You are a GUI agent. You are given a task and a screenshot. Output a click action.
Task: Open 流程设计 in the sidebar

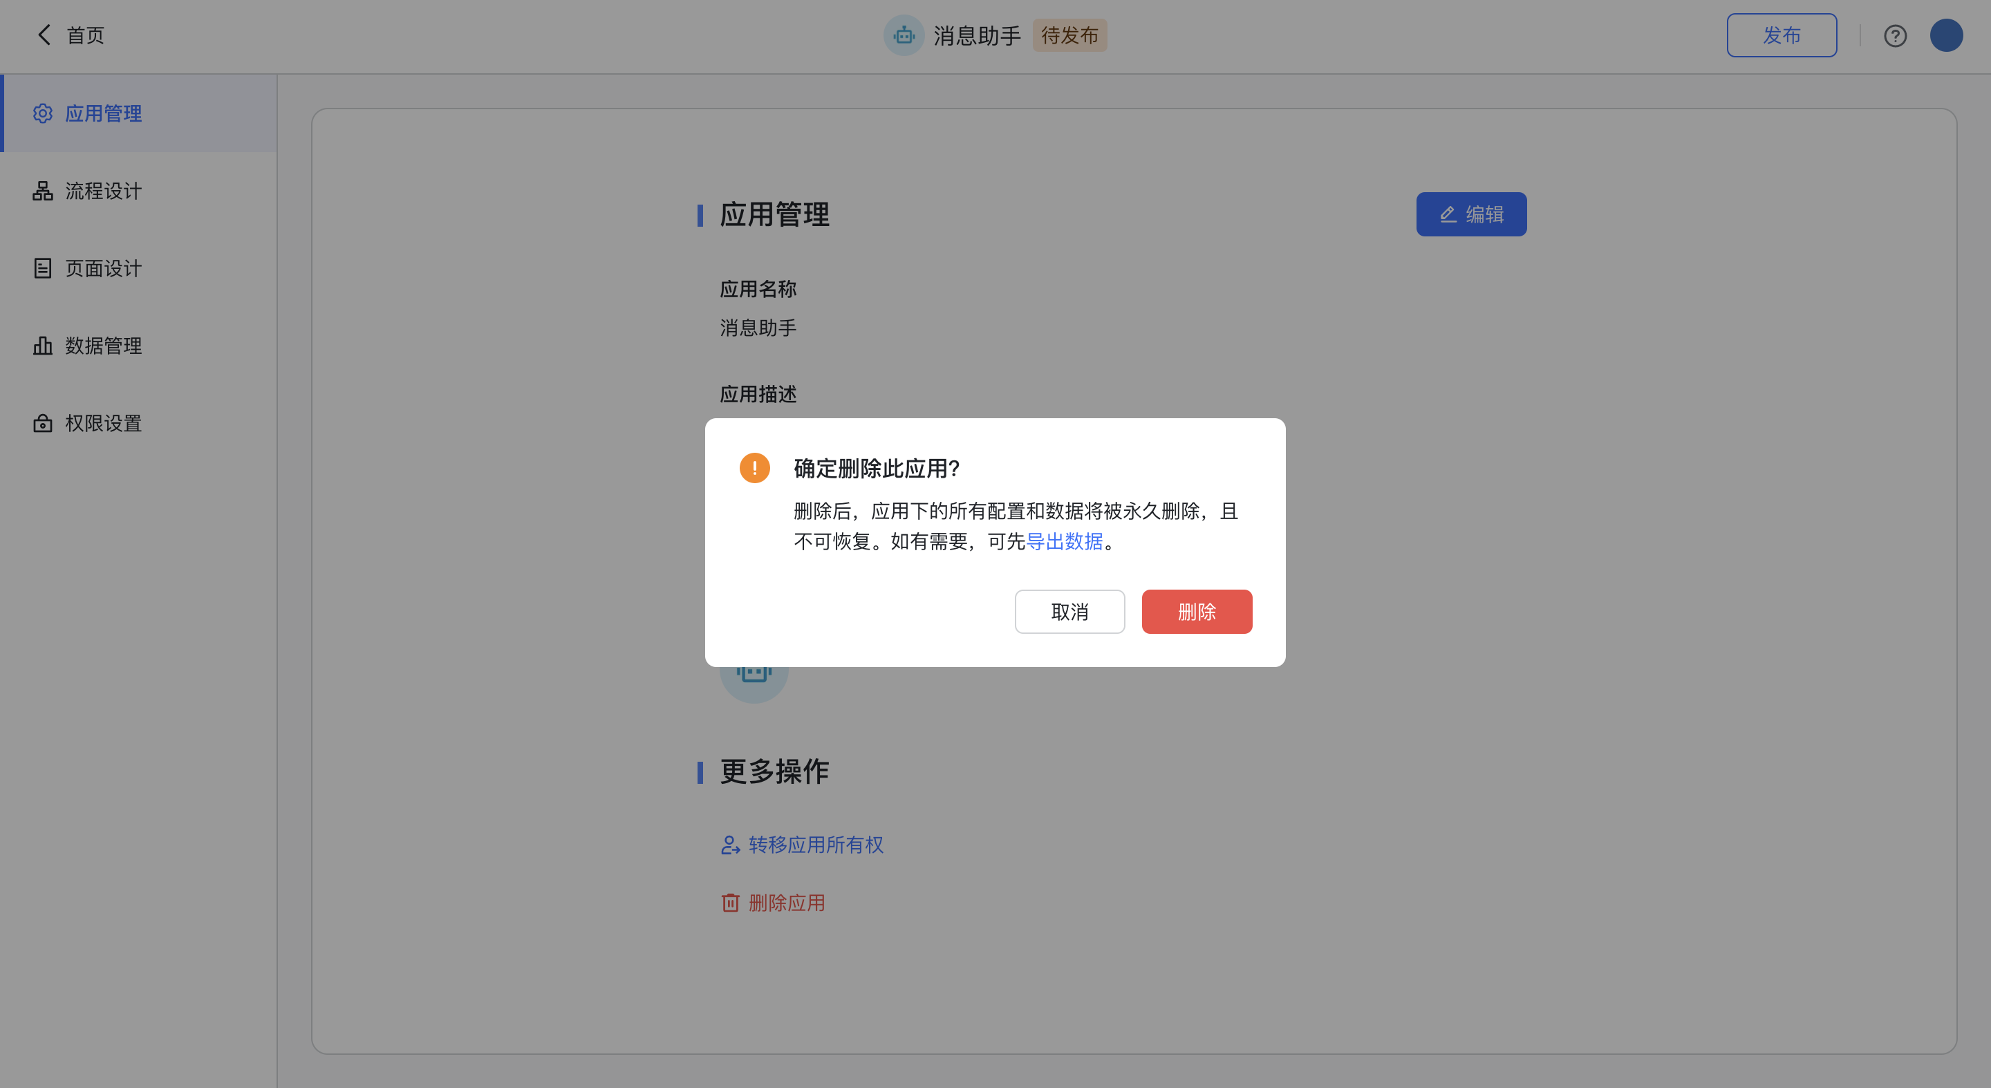pyautogui.click(x=139, y=191)
